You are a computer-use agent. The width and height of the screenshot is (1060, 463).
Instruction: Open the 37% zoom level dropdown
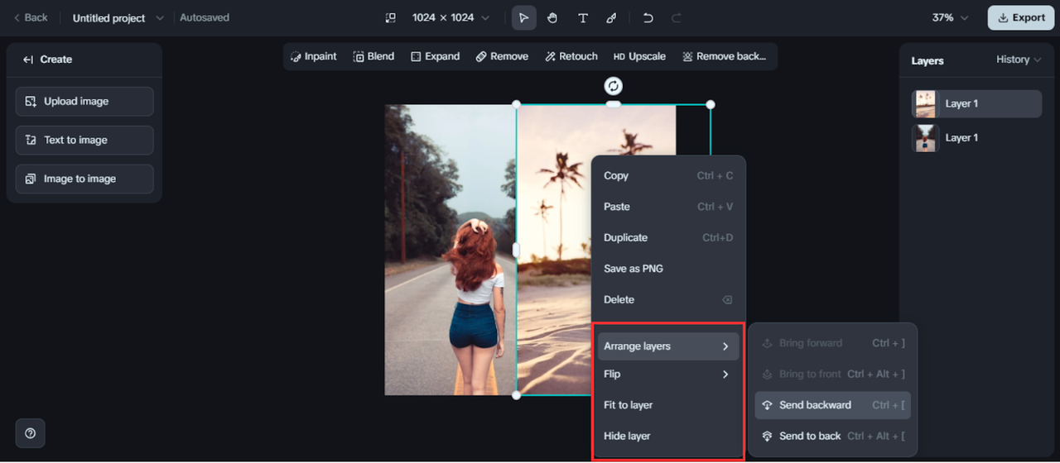tap(951, 17)
